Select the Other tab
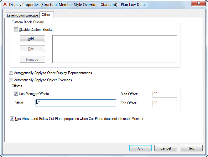This screenshot has width=208, height=157. tap(46, 15)
